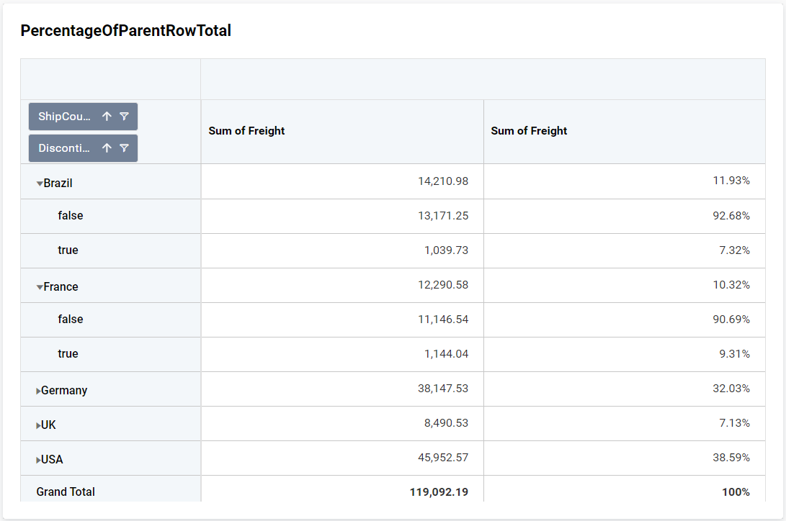Collapse the France row group

tap(40, 286)
